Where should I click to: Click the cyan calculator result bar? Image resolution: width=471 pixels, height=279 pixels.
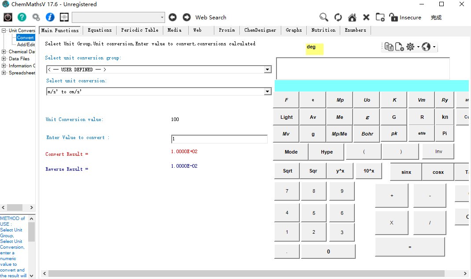click(372, 85)
